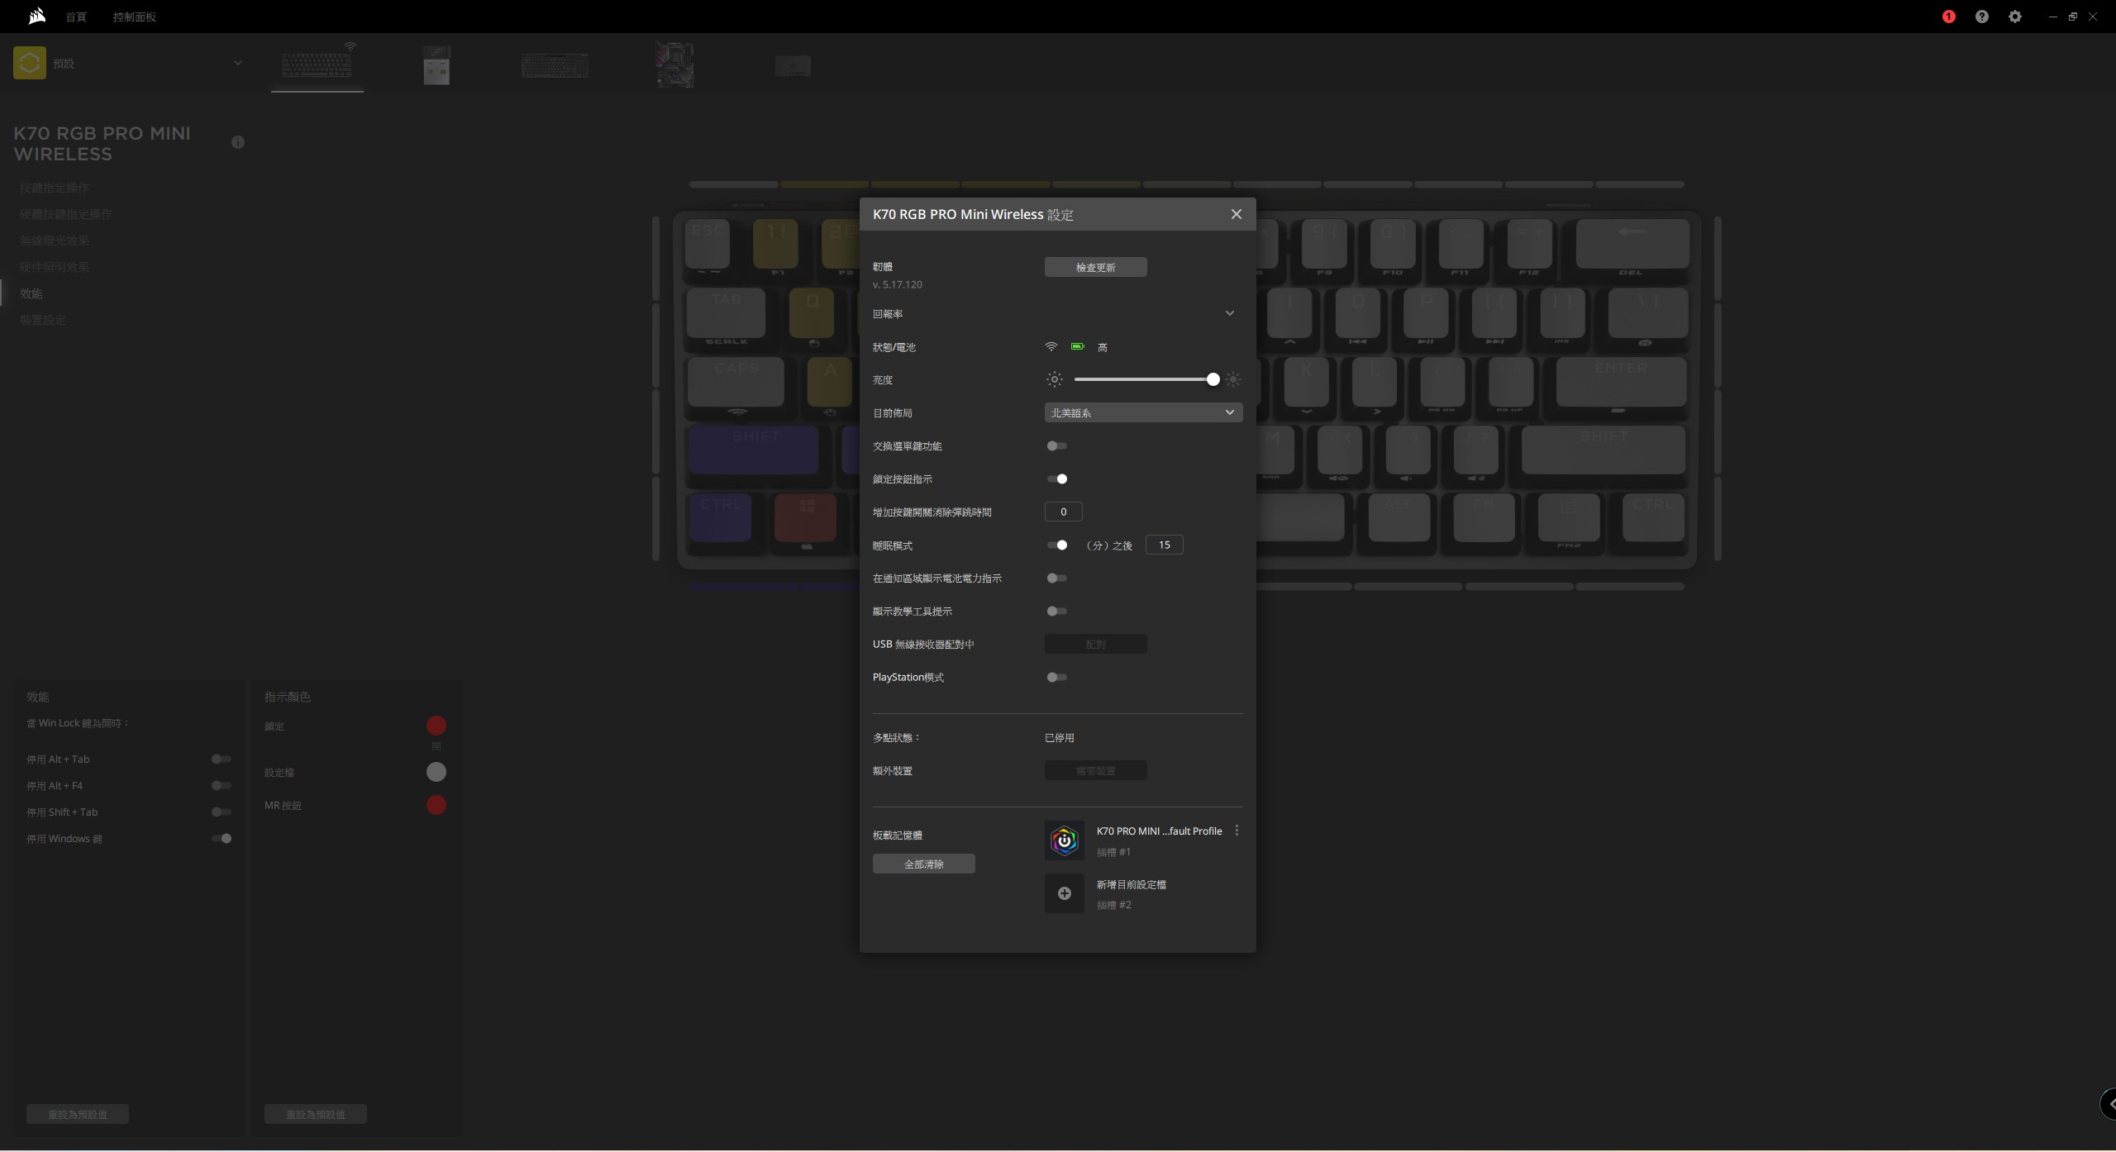Open the iCUE settings gear icon
The image size is (2116, 1152).
click(x=2014, y=17)
